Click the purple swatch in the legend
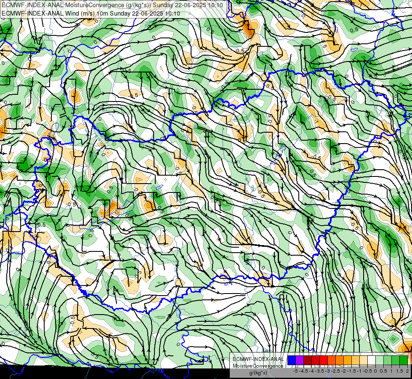 click(x=300, y=360)
